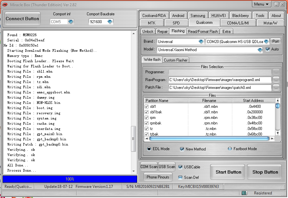Switch to the HUAWEI tab
This screenshot has width=288, height=198.
coord(218,15)
